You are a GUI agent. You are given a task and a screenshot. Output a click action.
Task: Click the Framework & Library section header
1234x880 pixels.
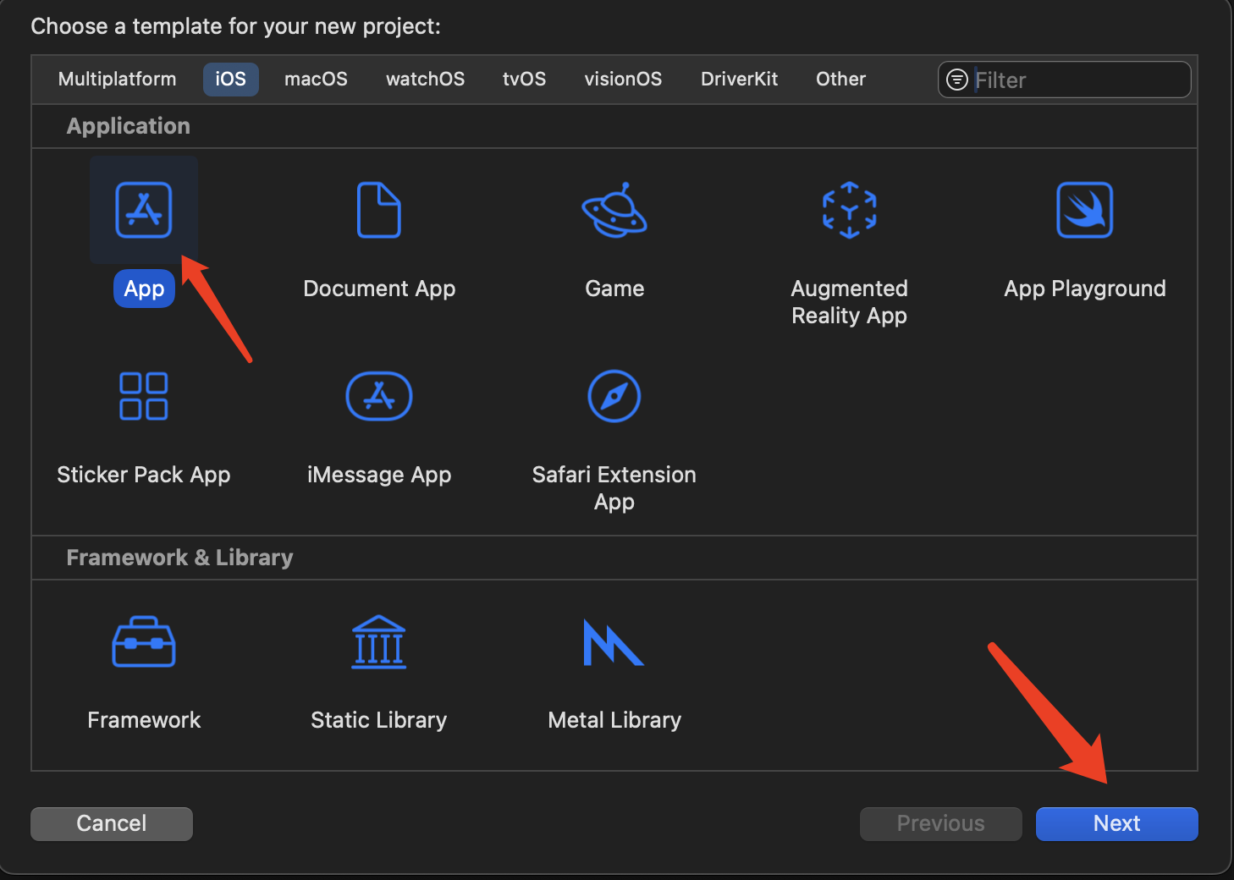[179, 558]
